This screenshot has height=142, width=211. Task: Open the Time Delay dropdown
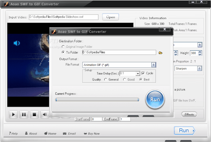click(138, 74)
